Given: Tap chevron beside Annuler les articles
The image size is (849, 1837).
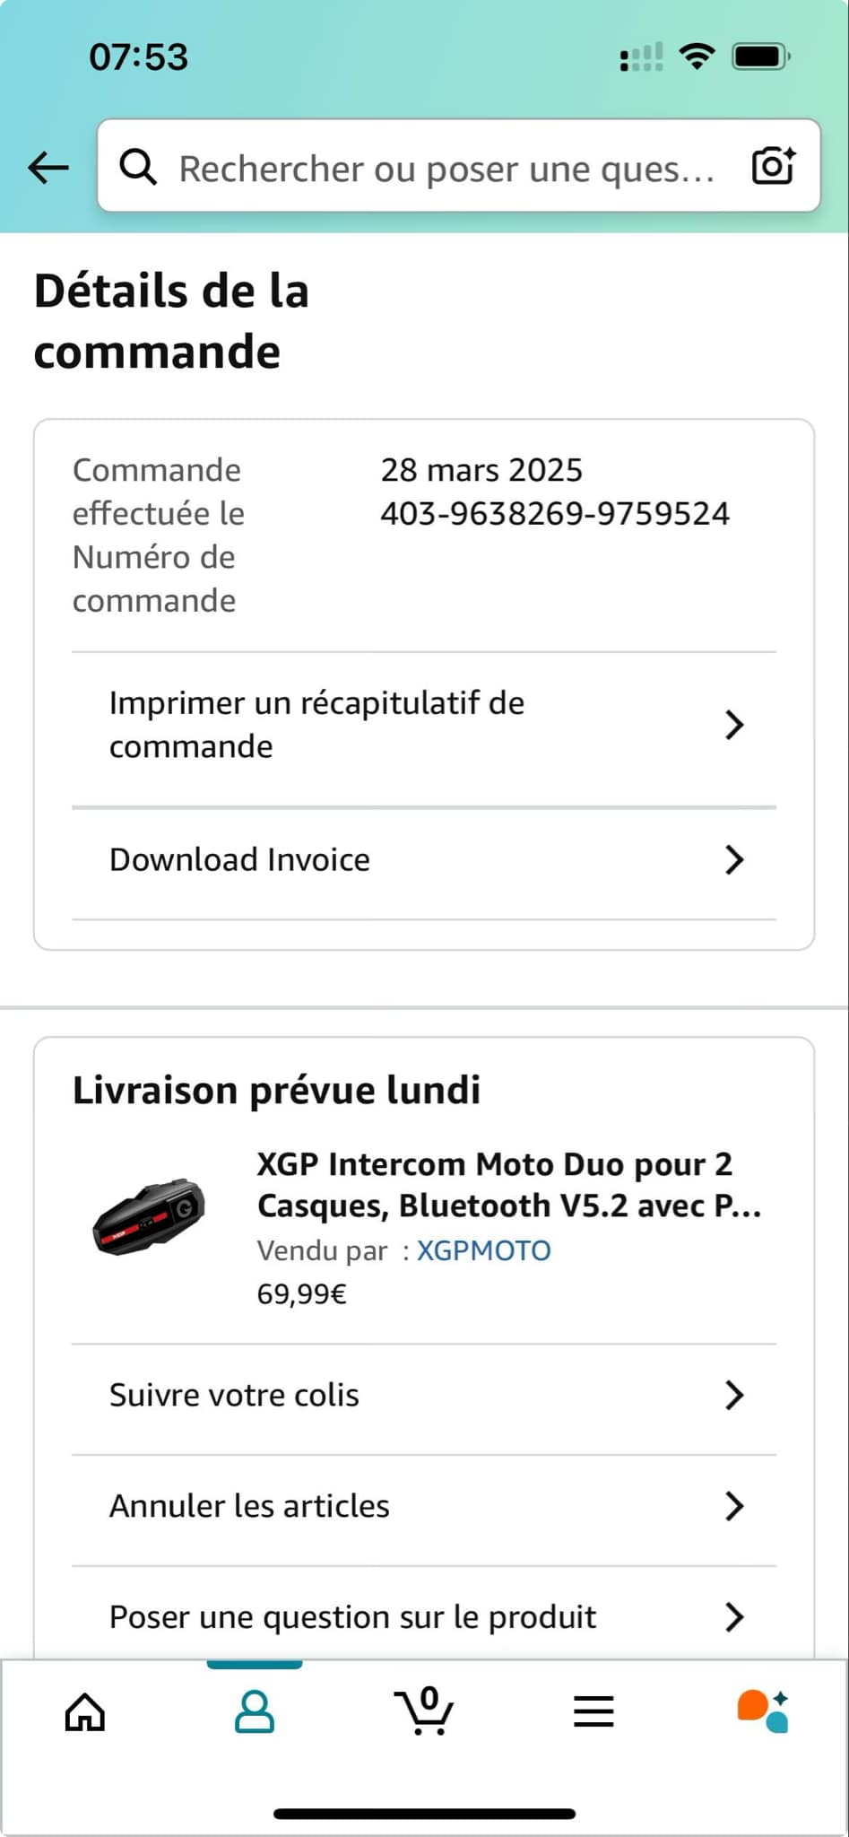Looking at the screenshot, I should (x=734, y=1506).
